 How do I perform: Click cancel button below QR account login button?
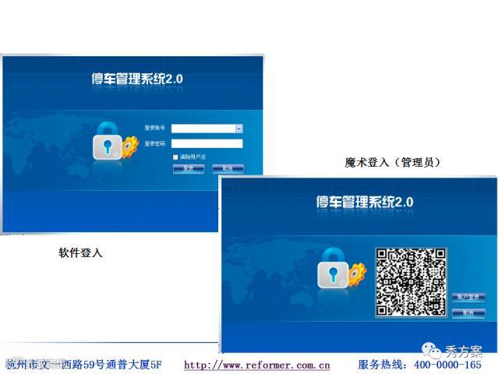pos(469,313)
